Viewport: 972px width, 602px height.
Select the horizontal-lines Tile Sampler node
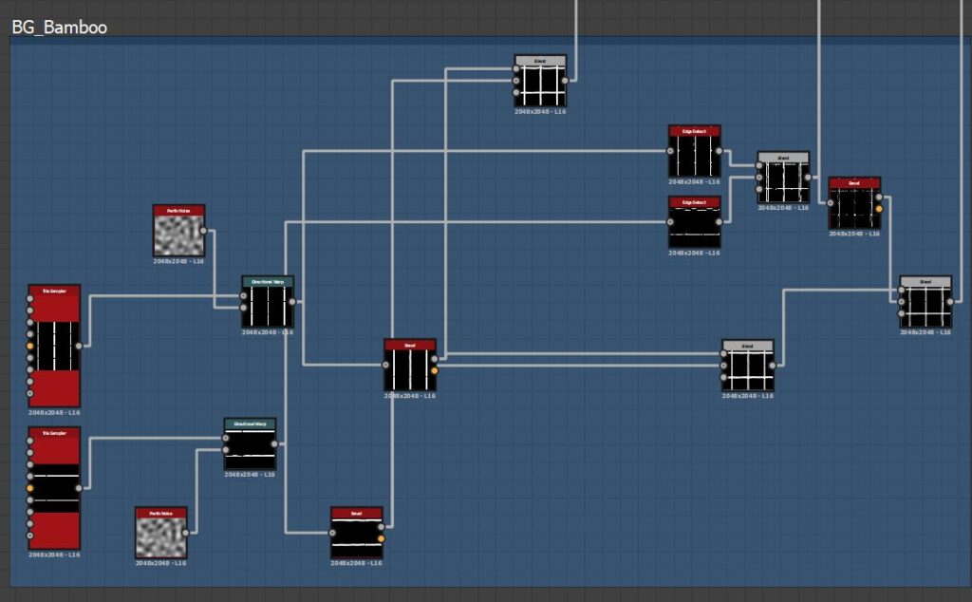(x=54, y=488)
